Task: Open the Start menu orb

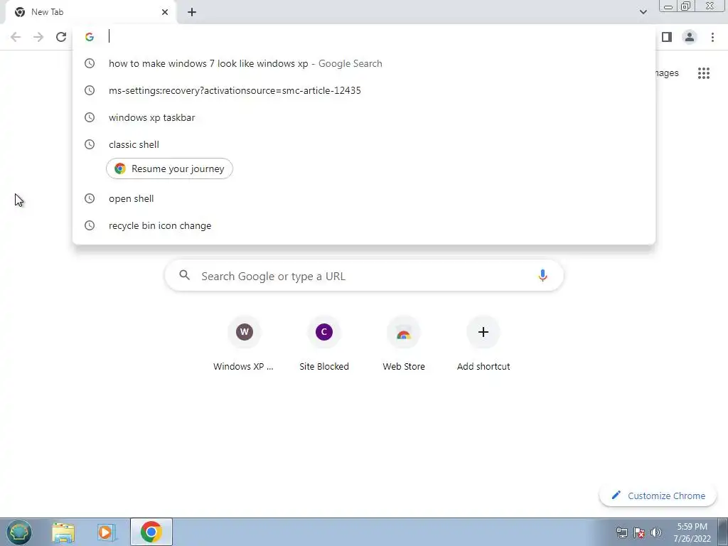Action: pyautogui.click(x=19, y=532)
